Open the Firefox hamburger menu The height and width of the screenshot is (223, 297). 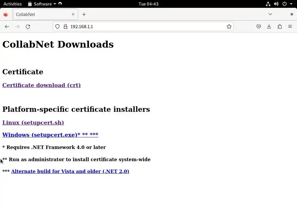tap(290, 26)
